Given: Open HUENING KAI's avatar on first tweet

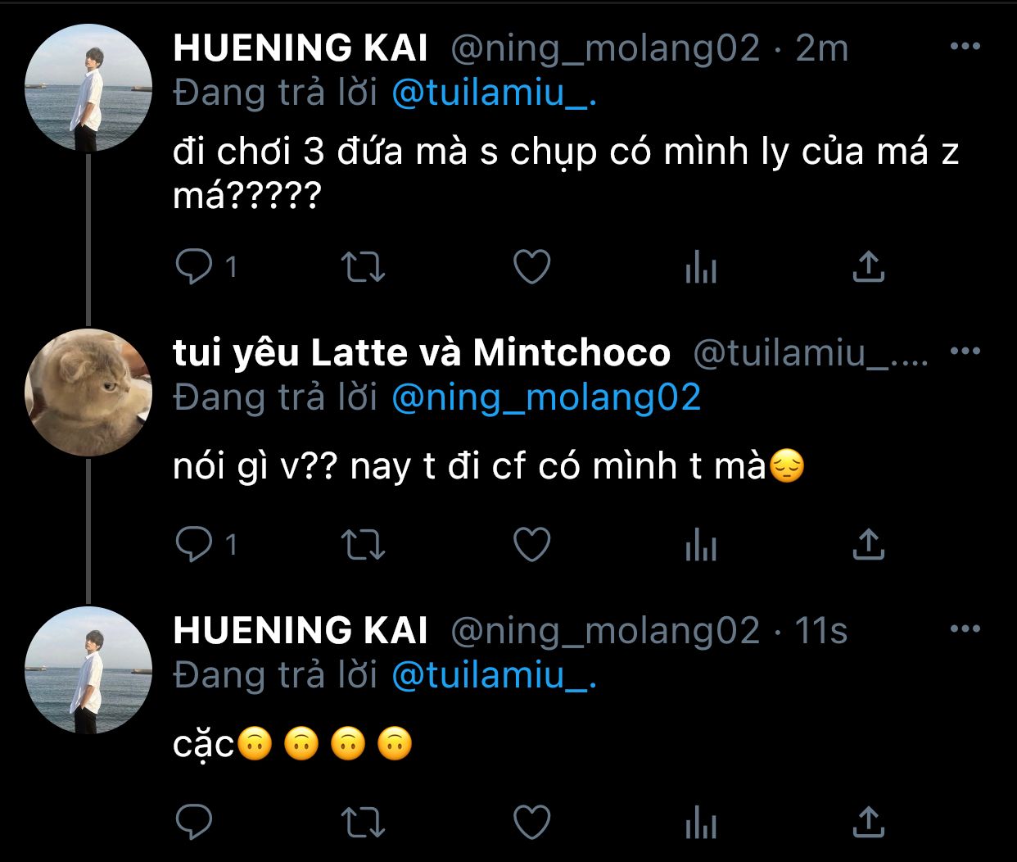Looking at the screenshot, I should [88, 88].
